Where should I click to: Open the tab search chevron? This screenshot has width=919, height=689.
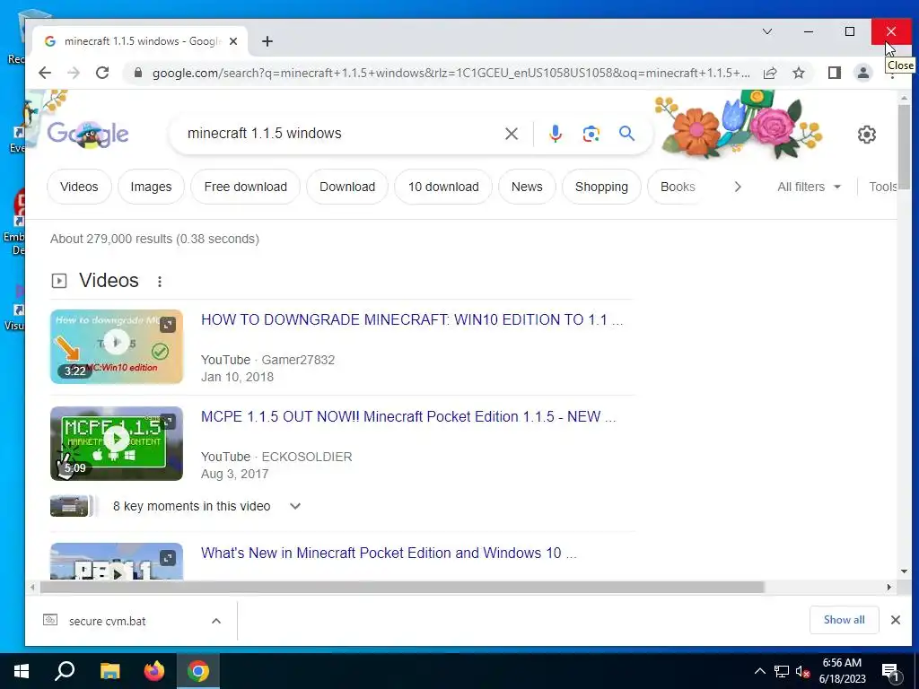(766, 31)
